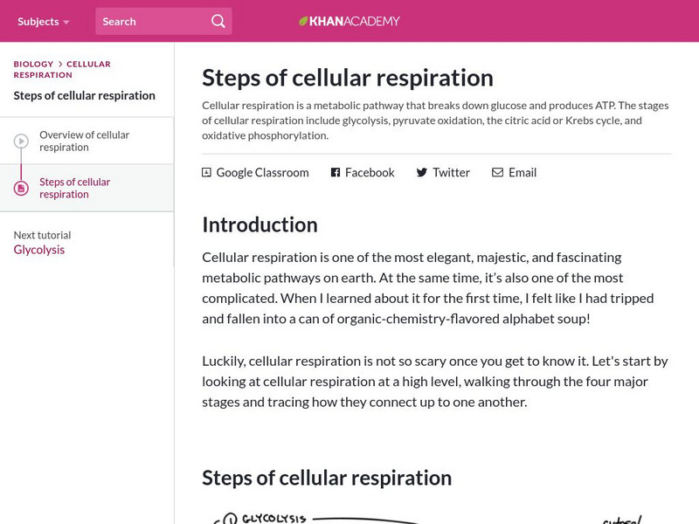The height and width of the screenshot is (524, 699).
Task: Open the Subjects dropdown menu
Action: point(43,21)
